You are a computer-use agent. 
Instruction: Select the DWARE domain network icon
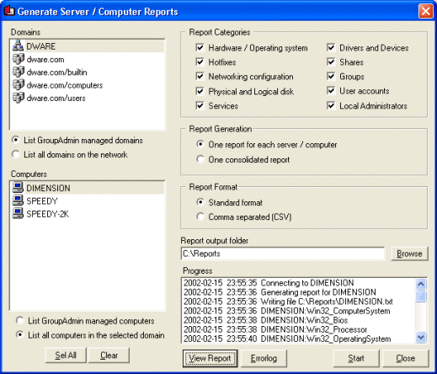pos(18,45)
